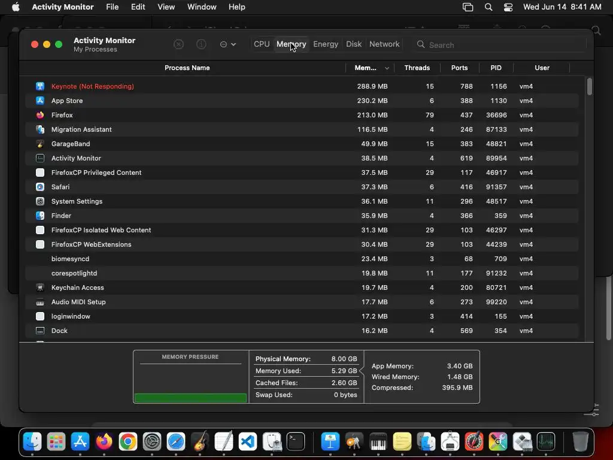Open ColorSync Utility from the Dock
The height and width of the screenshot is (460, 613).
coord(497,441)
